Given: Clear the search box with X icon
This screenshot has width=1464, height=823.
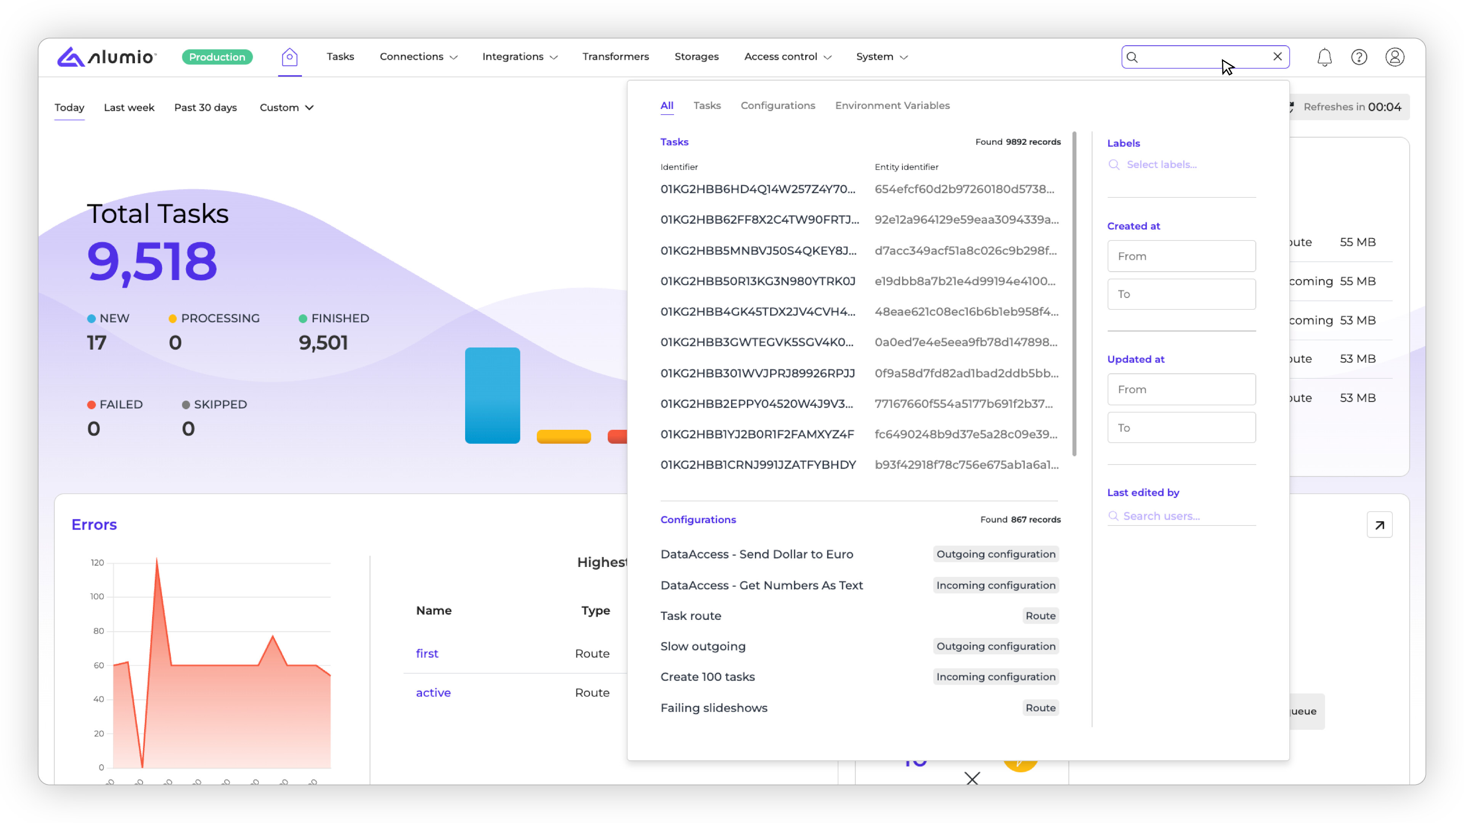Looking at the screenshot, I should [1277, 56].
